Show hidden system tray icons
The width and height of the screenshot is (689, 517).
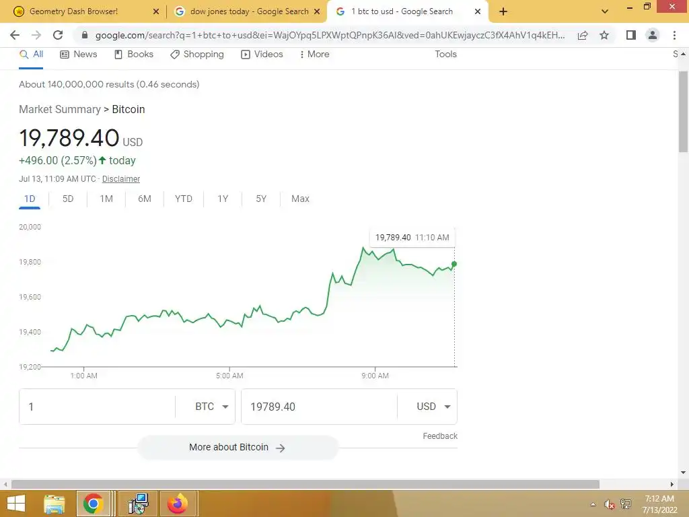593,504
